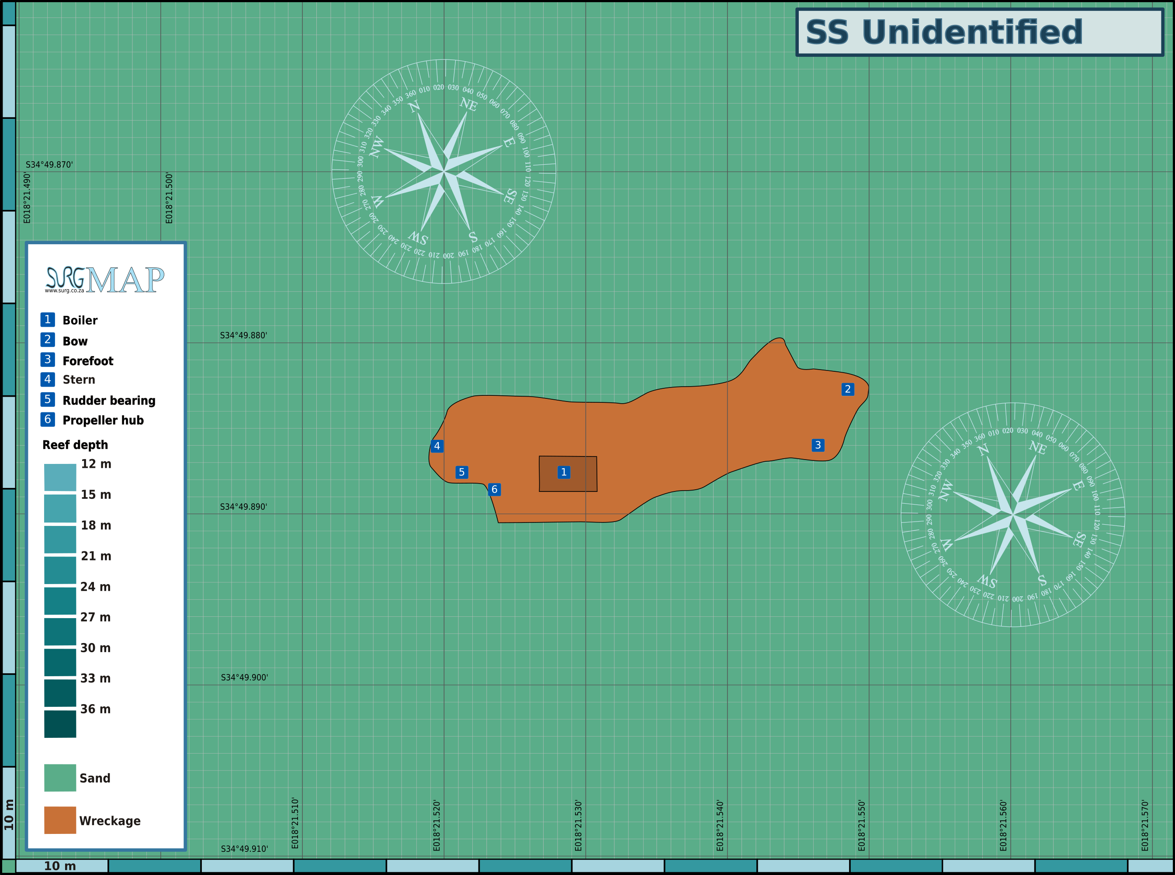
Task: Click legend icon 6 beside Propeller hub
Action: 48,419
